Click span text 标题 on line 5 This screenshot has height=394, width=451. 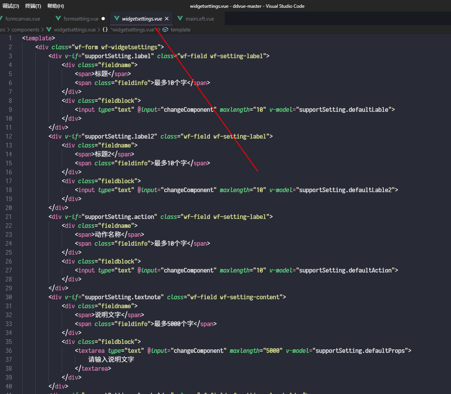click(x=101, y=74)
